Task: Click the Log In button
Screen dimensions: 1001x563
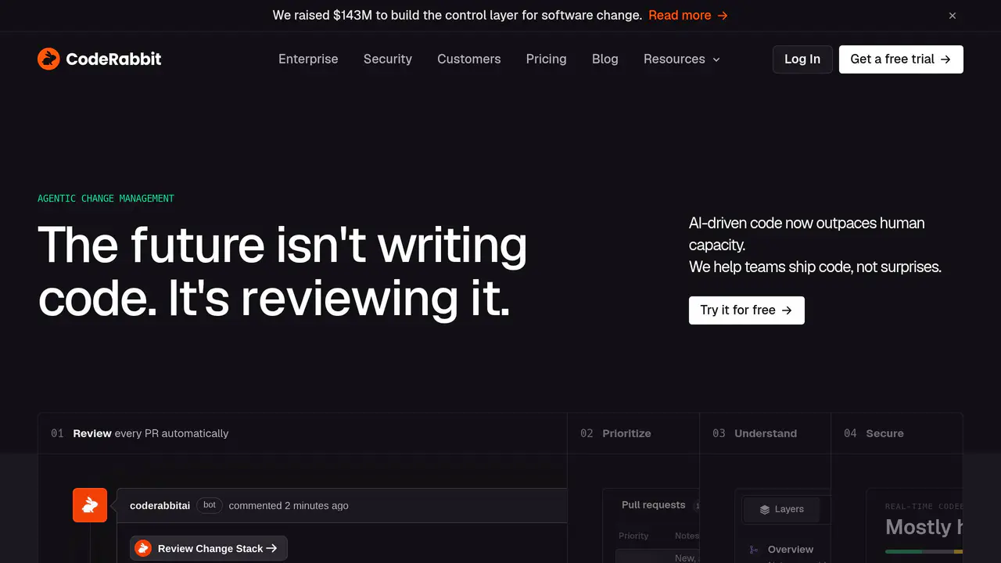Action: (802, 59)
